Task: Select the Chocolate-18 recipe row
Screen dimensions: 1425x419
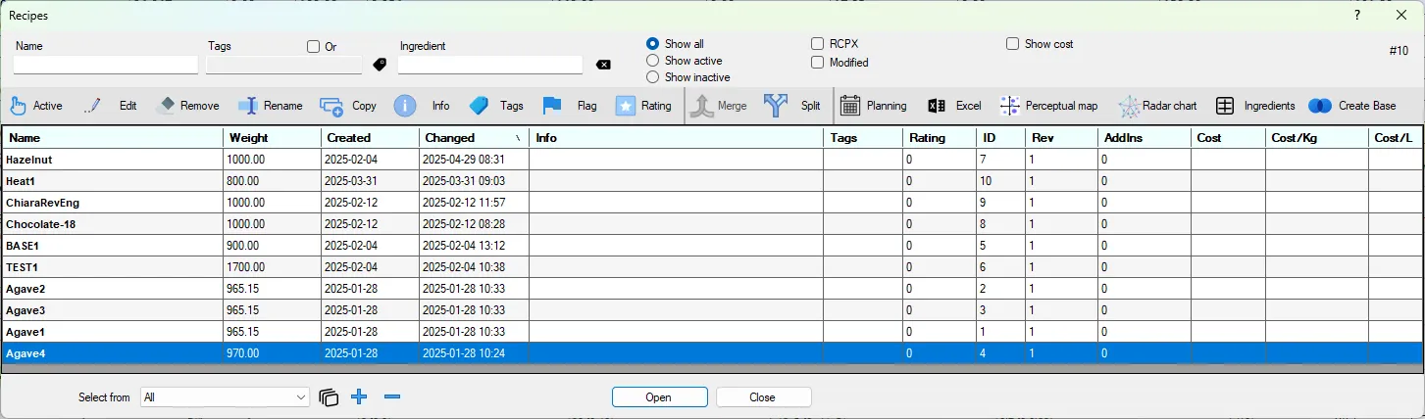Action: click(x=712, y=224)
